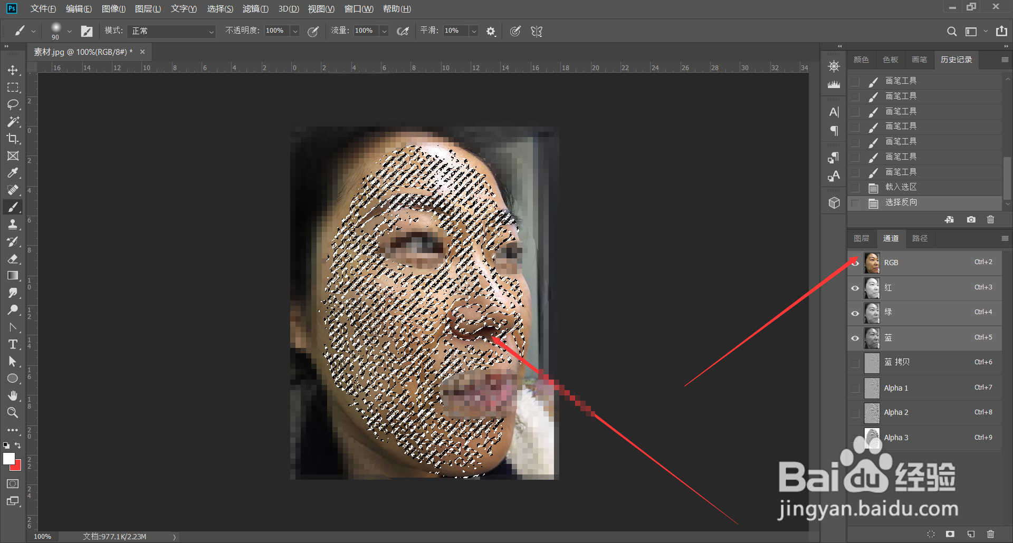Open the 模式 blend mode dropdown
The image size is (1013, 543).
171,31
